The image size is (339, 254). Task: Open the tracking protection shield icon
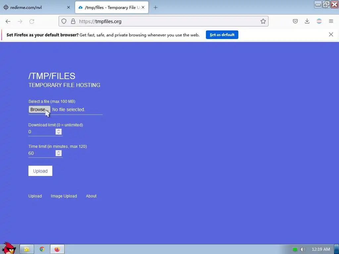[64, 21]
